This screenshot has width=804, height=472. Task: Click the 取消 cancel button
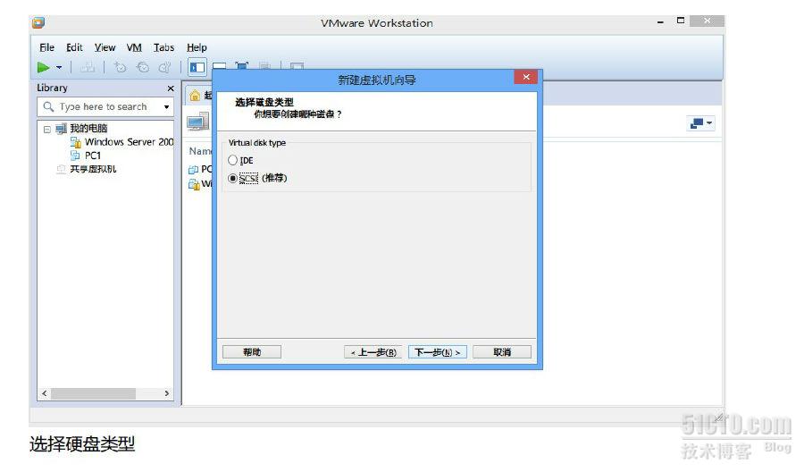pyautogui.click(x=502, y=352)
